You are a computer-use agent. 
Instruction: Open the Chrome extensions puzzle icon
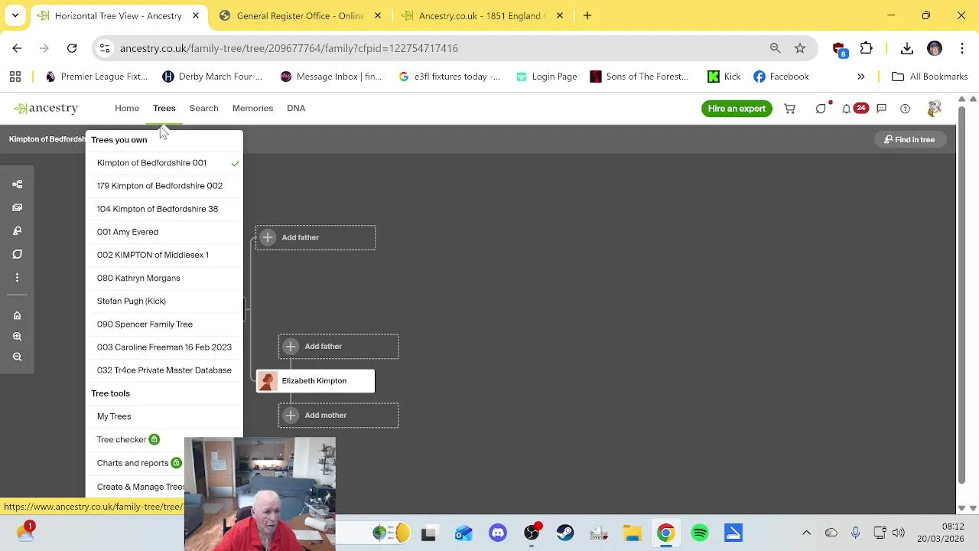[x=867, y=48]
